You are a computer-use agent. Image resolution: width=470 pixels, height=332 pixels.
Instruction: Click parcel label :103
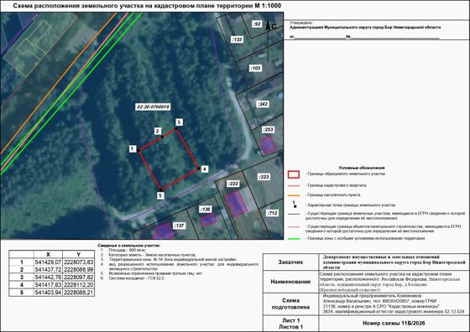click(x=256, y=68)
